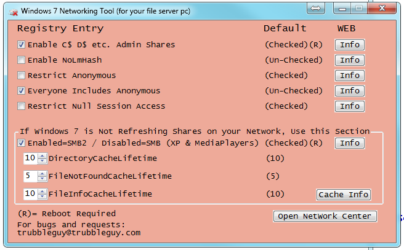
Task: Minimize the Networking Tool window
Action: [x=342, y=9]
